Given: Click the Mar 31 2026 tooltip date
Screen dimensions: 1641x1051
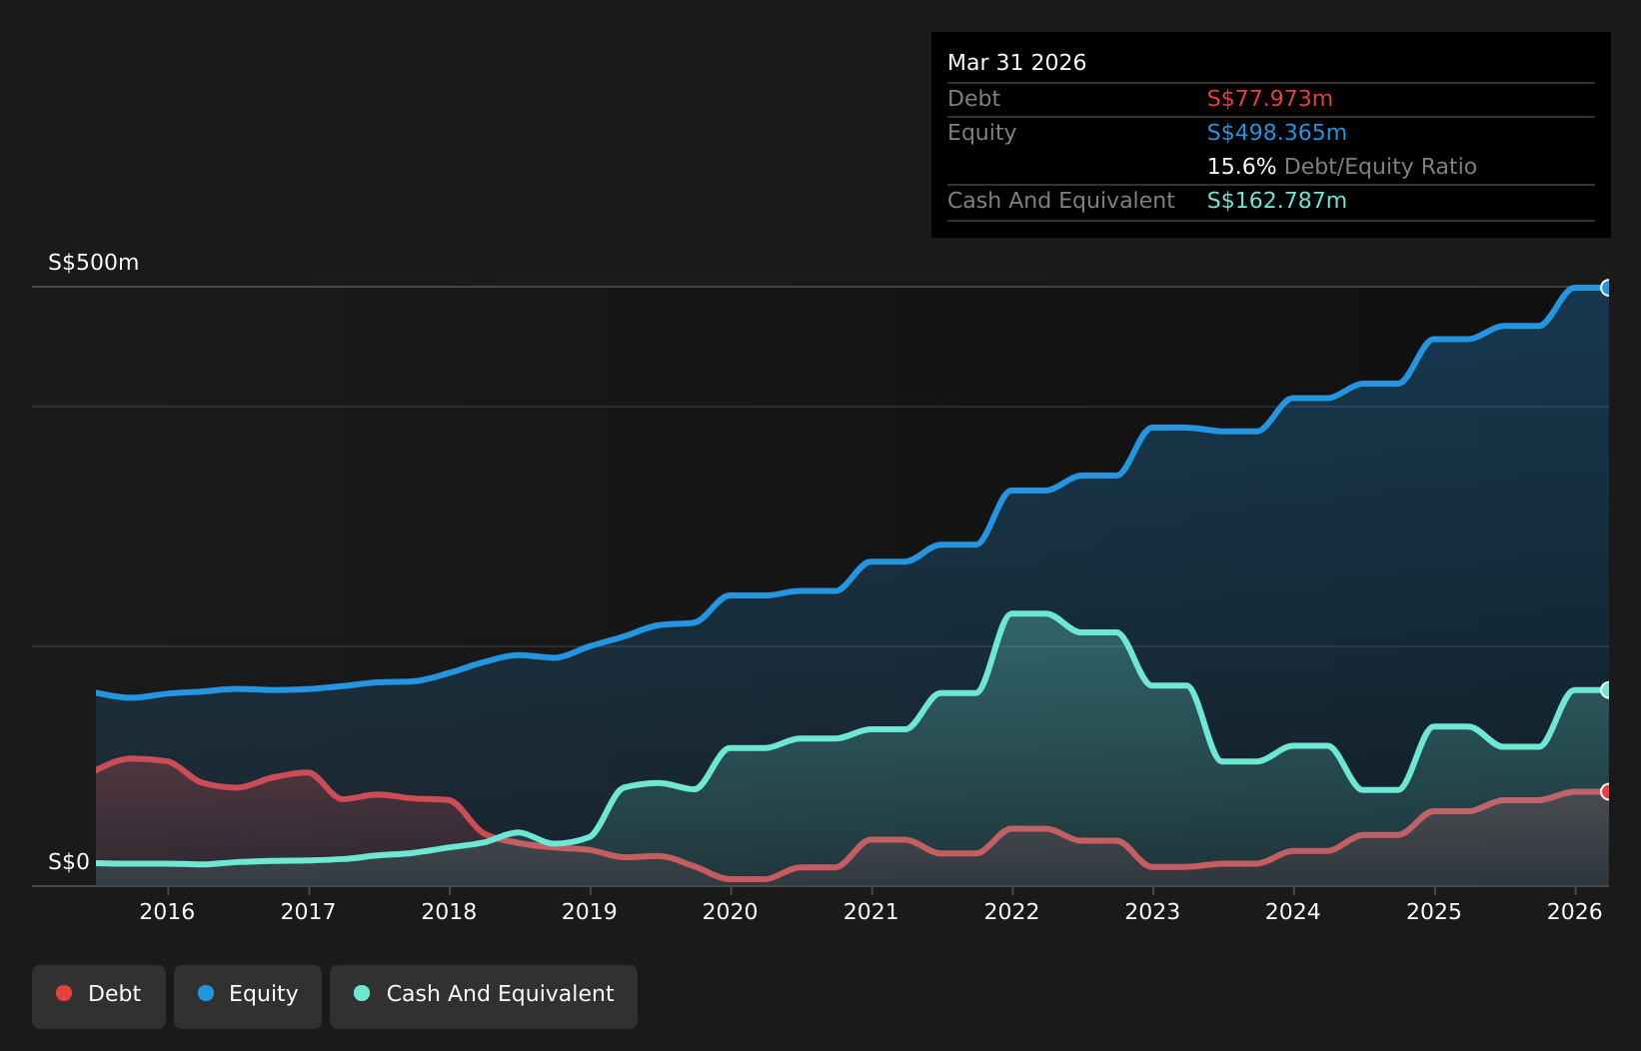Looking at the screenshot, I should coord(1016,63).
